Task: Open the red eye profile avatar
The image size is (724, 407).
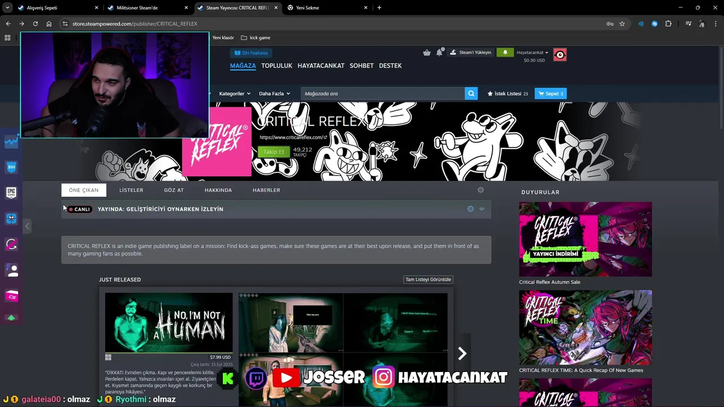Action: click(559, 55)
